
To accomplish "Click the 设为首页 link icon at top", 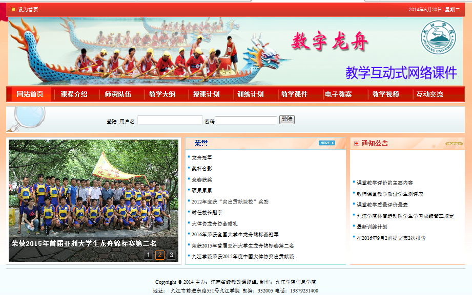I will click(x=13, y=9).
